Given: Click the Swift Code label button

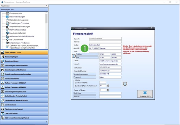Looking at the screenshot, I should pyautogui.click(x=85, y=93).
